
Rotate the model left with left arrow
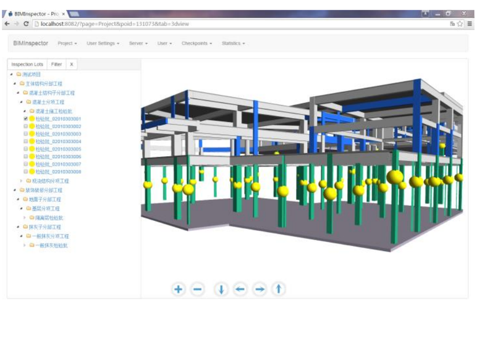240,289
